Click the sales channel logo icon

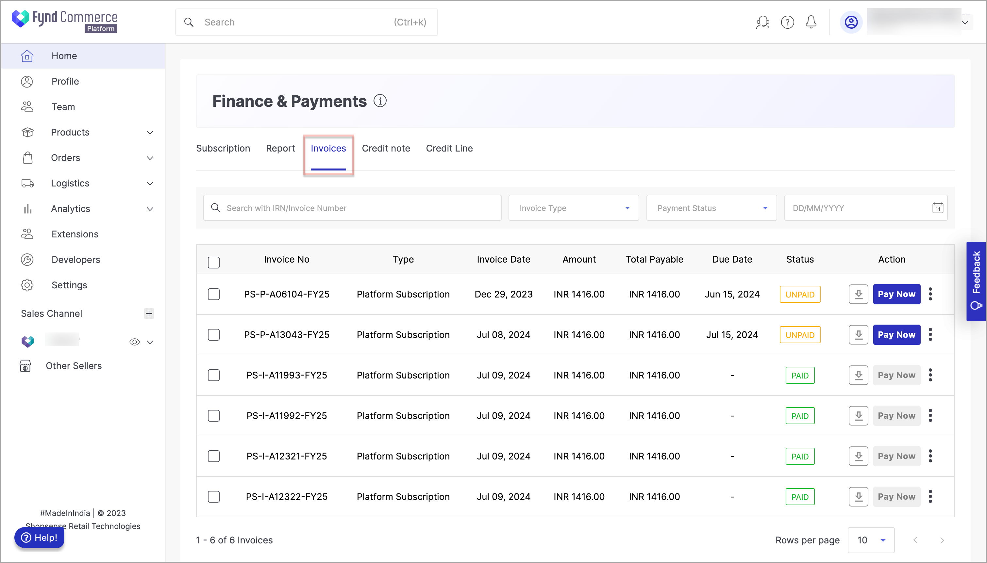pyautogui.click(x=27, y=342)
